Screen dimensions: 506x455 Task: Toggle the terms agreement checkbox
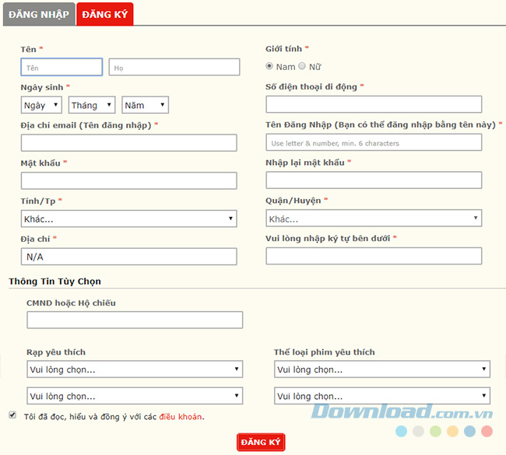[12, 415]
